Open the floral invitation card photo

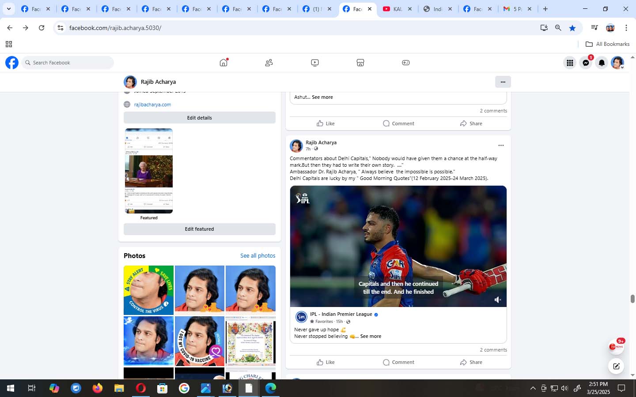coord(250,341)
